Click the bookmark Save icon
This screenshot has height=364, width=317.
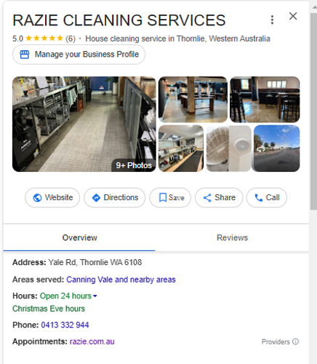pyautogui.click(x=163, y=197)
